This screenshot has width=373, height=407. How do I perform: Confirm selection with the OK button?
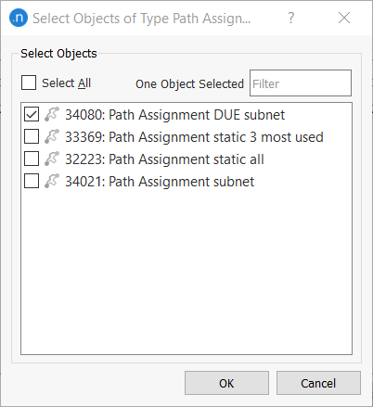click(226, 383)
